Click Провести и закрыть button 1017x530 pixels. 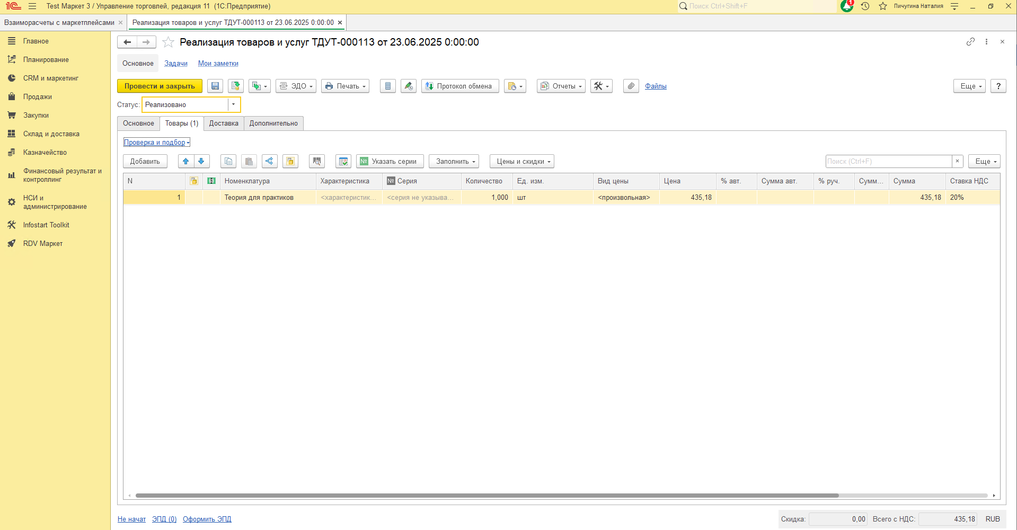tap(160, 86)
